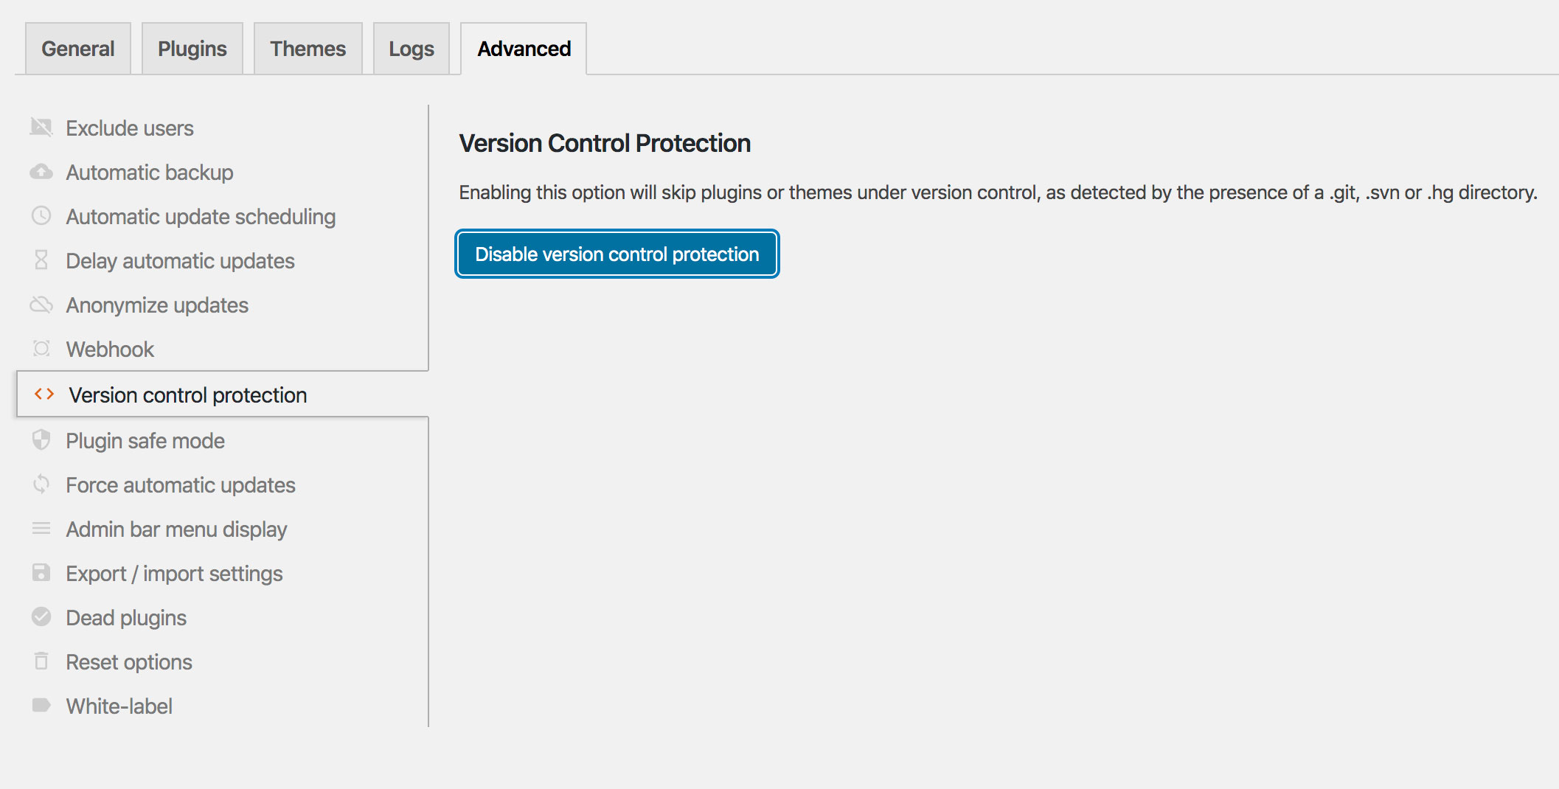Click the Webhook icon in sidebar
The image size is (1559, 789).
tap(41, 349)
